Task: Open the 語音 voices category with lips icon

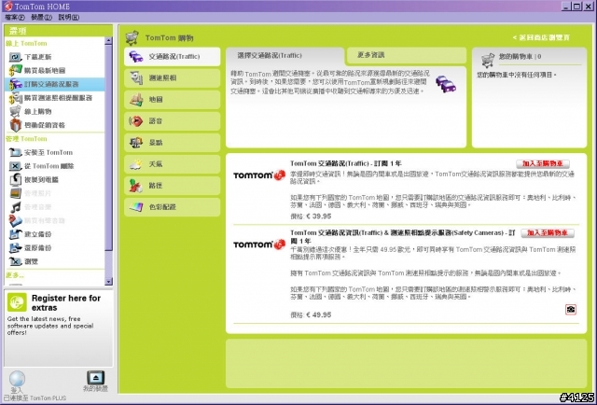Action: tap(172, 121)
